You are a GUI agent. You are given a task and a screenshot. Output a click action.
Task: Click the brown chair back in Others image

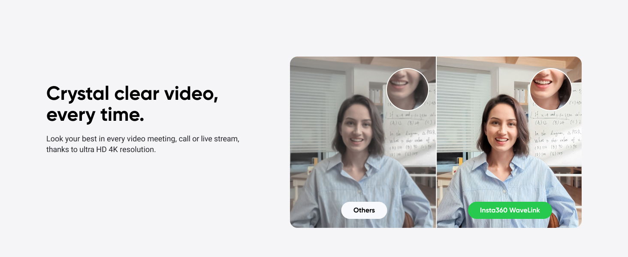408,220
